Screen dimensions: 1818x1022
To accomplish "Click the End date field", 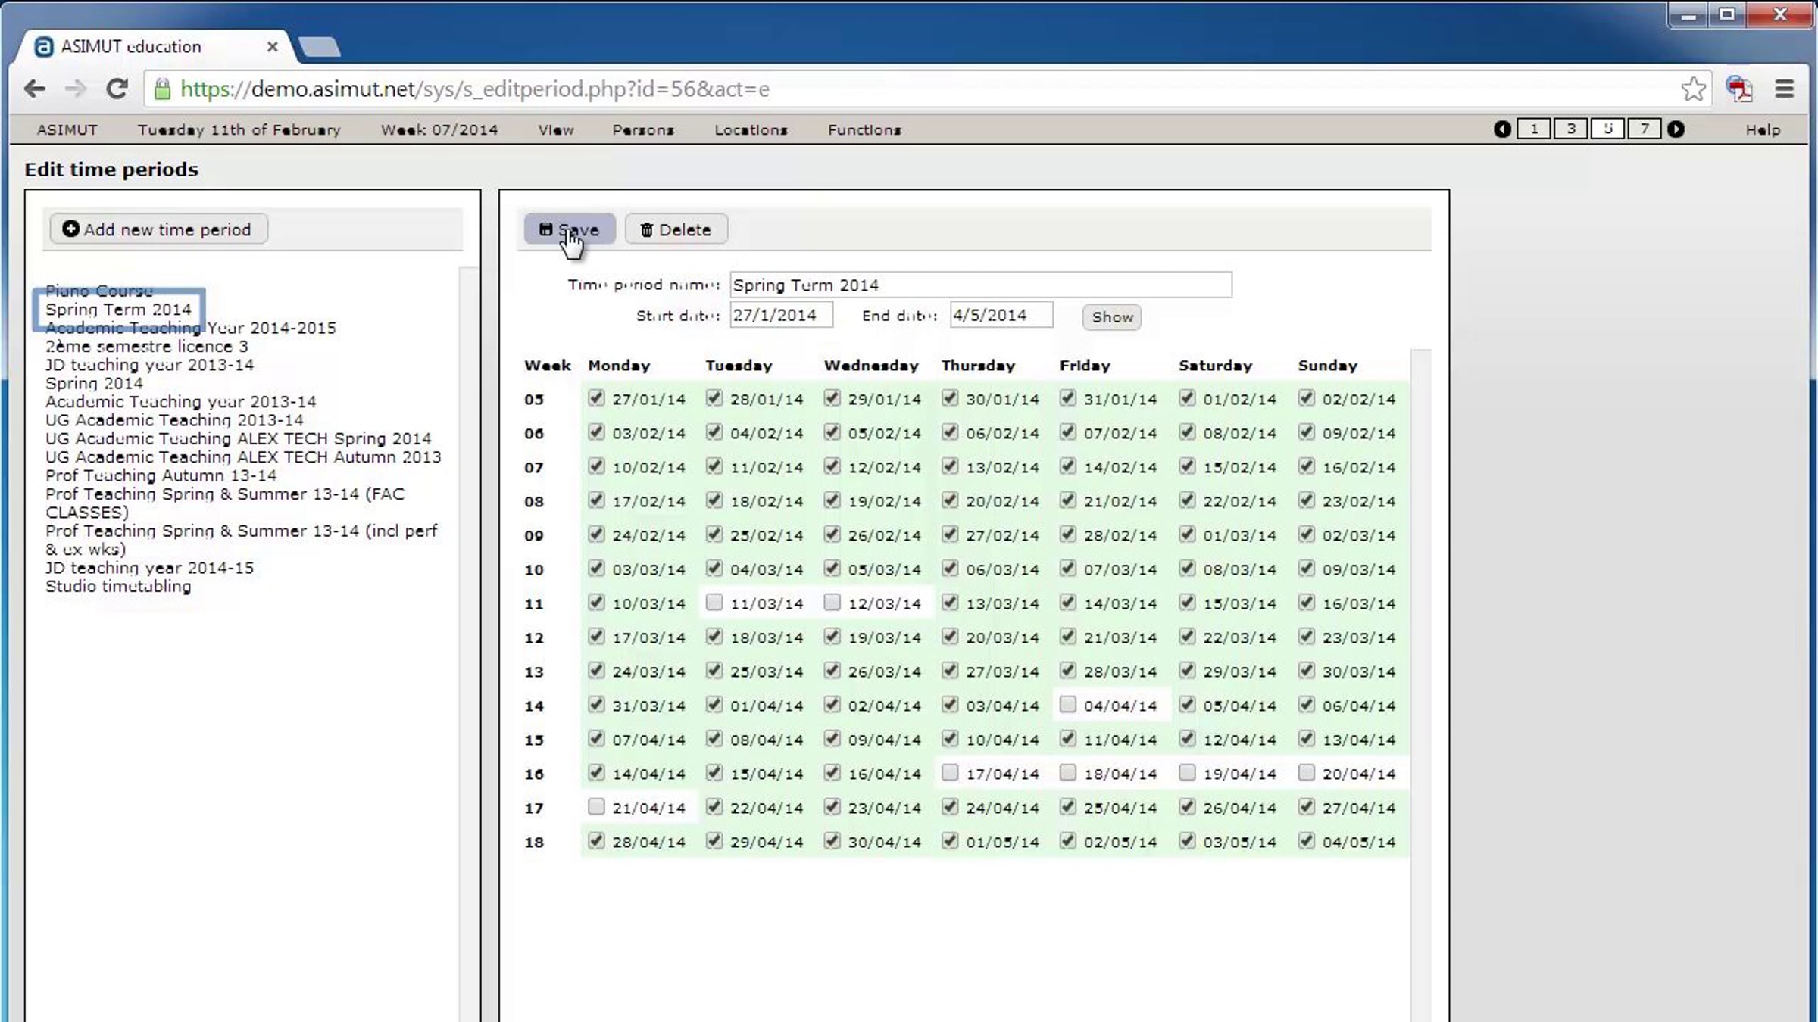I will (x=1000, y=315).
